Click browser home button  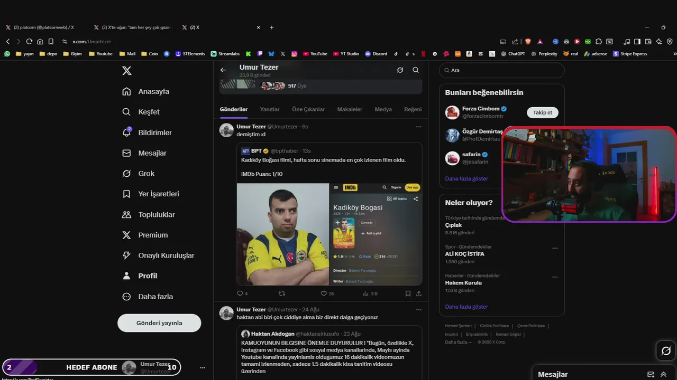(40, 41)
